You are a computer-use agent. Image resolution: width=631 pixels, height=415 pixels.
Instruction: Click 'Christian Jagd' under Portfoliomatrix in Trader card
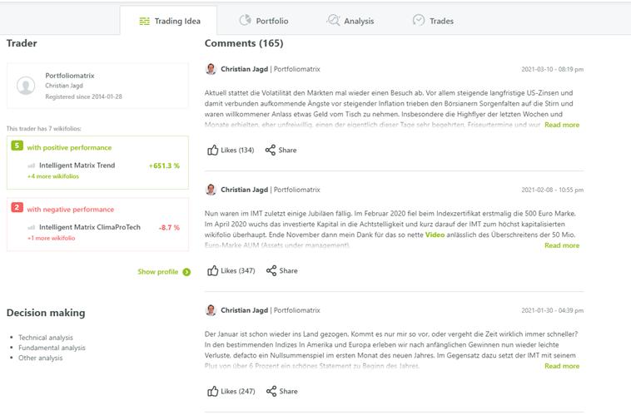coord(64,86)
